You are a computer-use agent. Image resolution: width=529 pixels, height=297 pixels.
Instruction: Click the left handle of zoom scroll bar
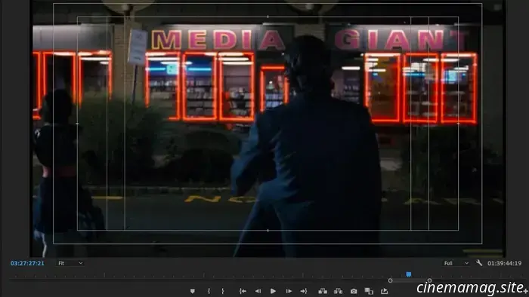(x=391, y=280)
